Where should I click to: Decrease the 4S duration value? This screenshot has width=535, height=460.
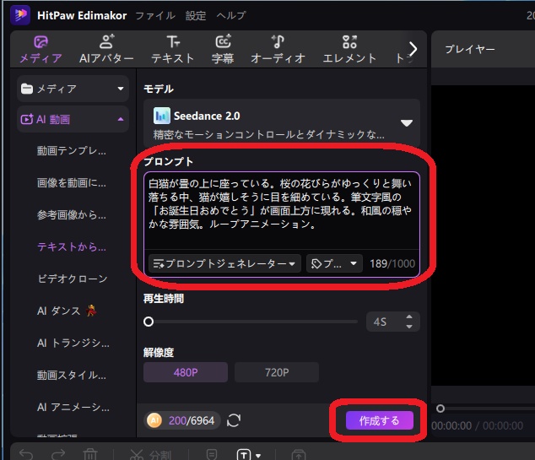pyautogui.click(x=409, y=327)
